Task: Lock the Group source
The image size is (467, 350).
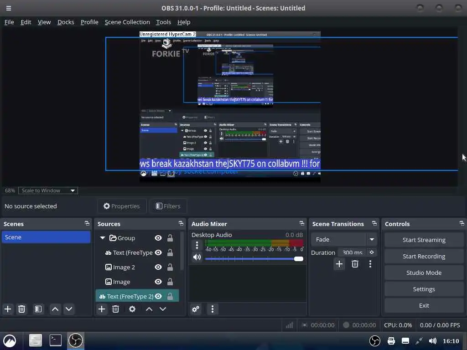Action: coord(170,238)
